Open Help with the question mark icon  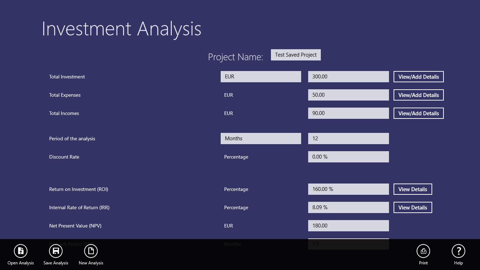tap(459, 251)
